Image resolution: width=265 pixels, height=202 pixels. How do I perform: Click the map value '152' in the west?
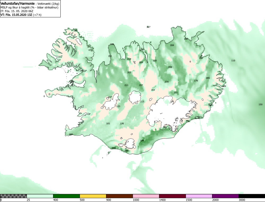[x=82, y=71]
